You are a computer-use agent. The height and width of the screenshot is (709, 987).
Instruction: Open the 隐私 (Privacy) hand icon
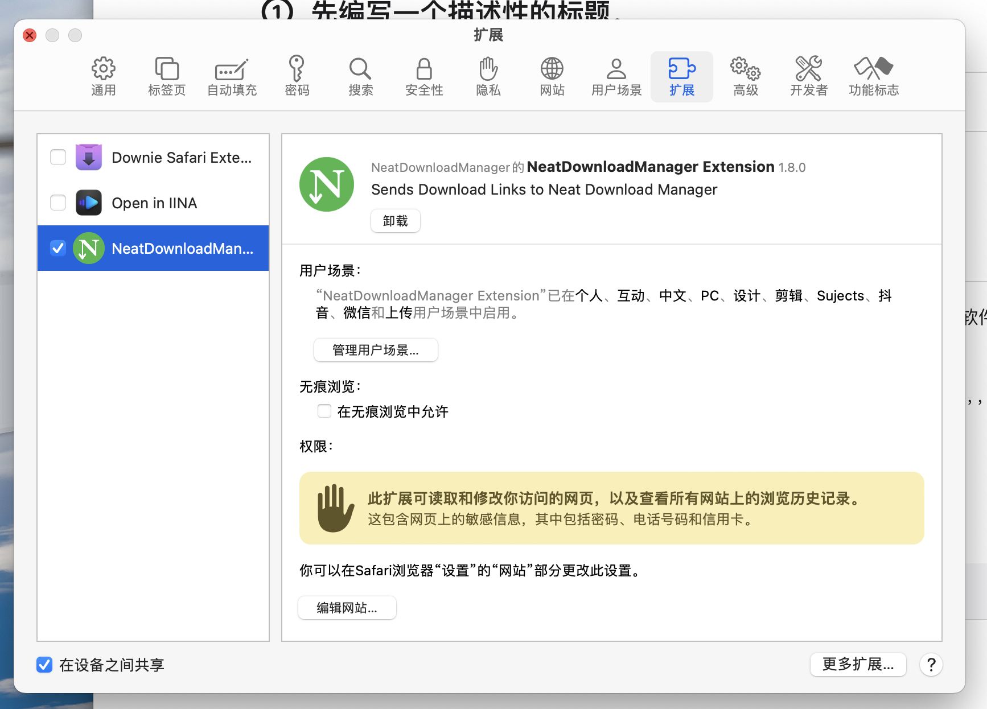(488, 76)
